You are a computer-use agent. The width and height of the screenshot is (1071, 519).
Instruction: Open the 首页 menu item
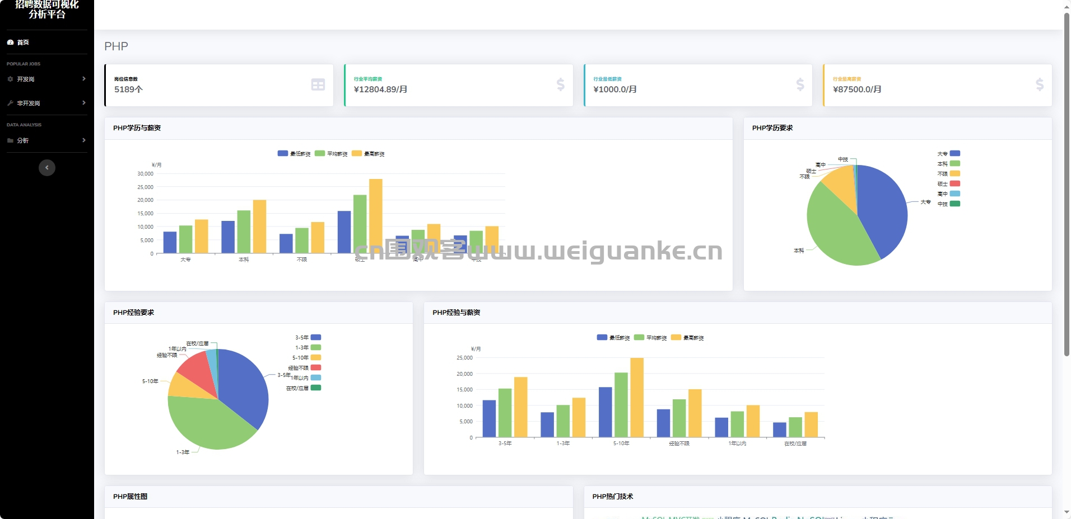pyautogui.click(x=47, y=42)
